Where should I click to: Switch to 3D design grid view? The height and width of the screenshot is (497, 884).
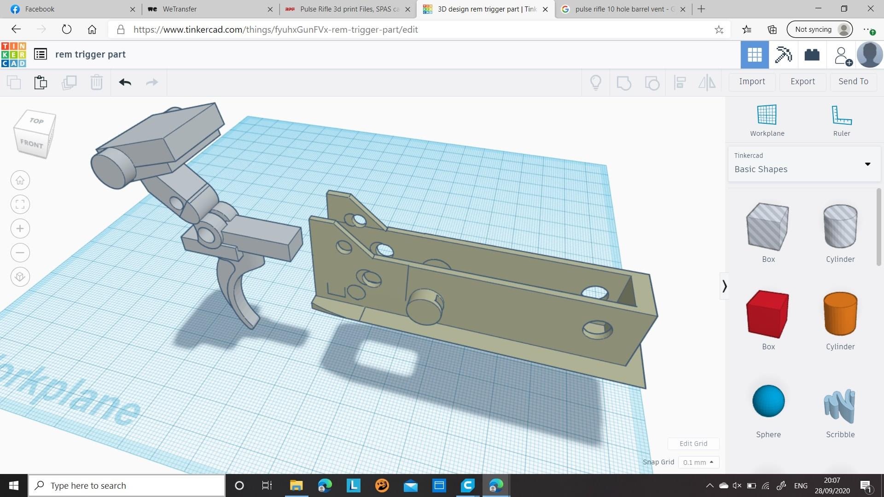point(755,55)
